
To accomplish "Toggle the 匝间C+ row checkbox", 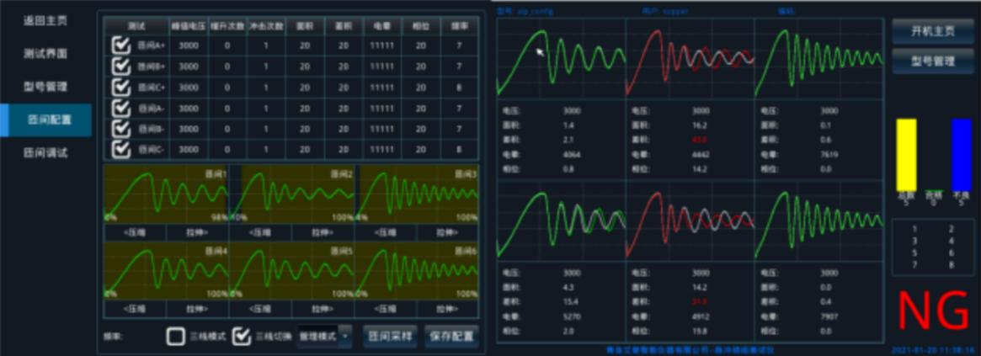I will pyautogui.click(x=121, y=87).
